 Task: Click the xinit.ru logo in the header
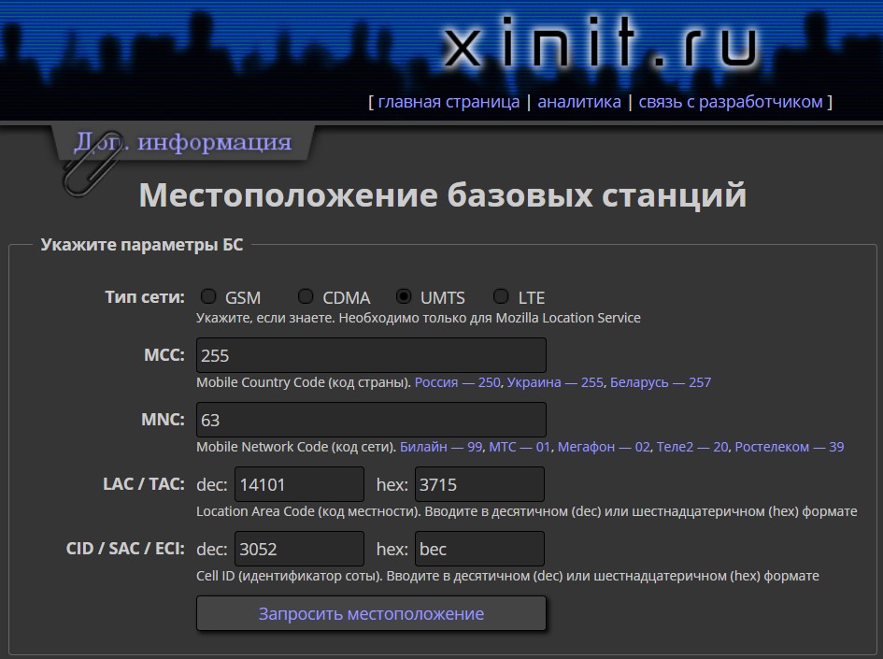click(601, 41)
